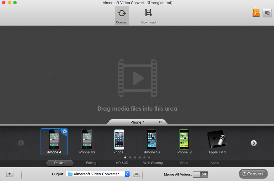Jump to fourth preset page dot
Image resolution: width=274 pixels, height=181 pixels.
tap(140, 157)
